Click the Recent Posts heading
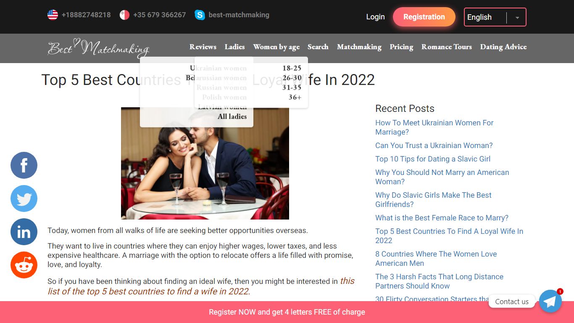 coord(405,109)
